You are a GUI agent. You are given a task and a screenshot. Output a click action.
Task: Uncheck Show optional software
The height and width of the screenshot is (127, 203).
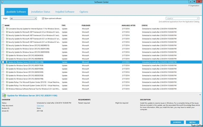point(43,18)
